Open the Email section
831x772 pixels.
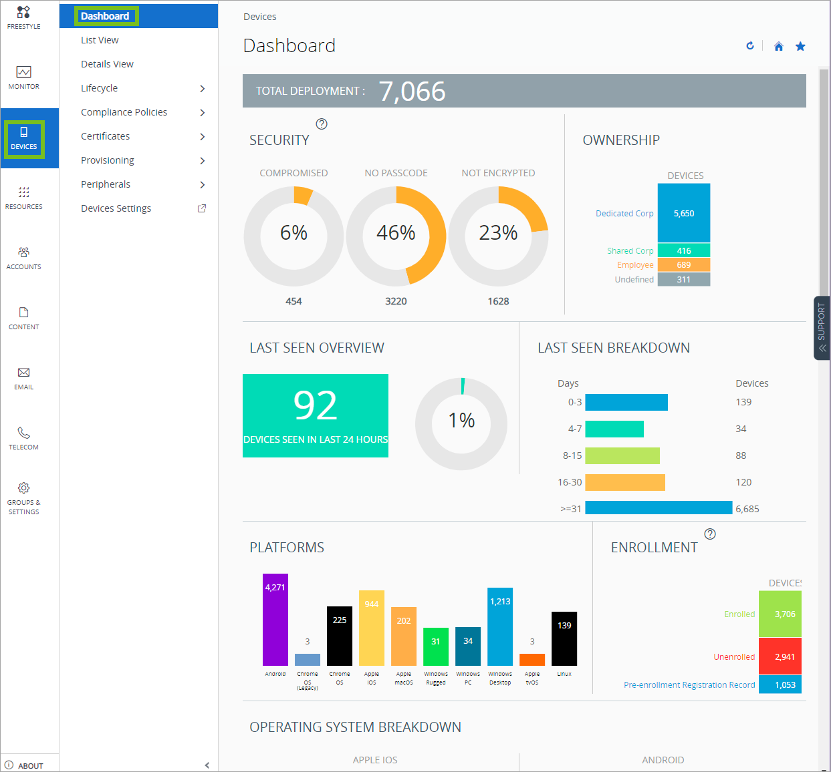(x=24, y=379)
